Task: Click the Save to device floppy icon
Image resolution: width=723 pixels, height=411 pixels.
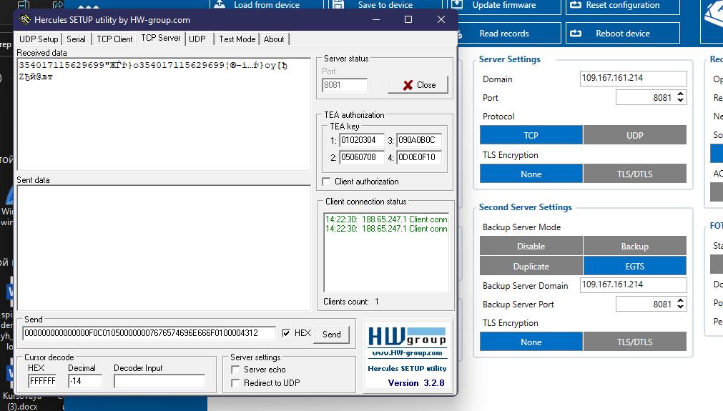Action: click(338, 5)
